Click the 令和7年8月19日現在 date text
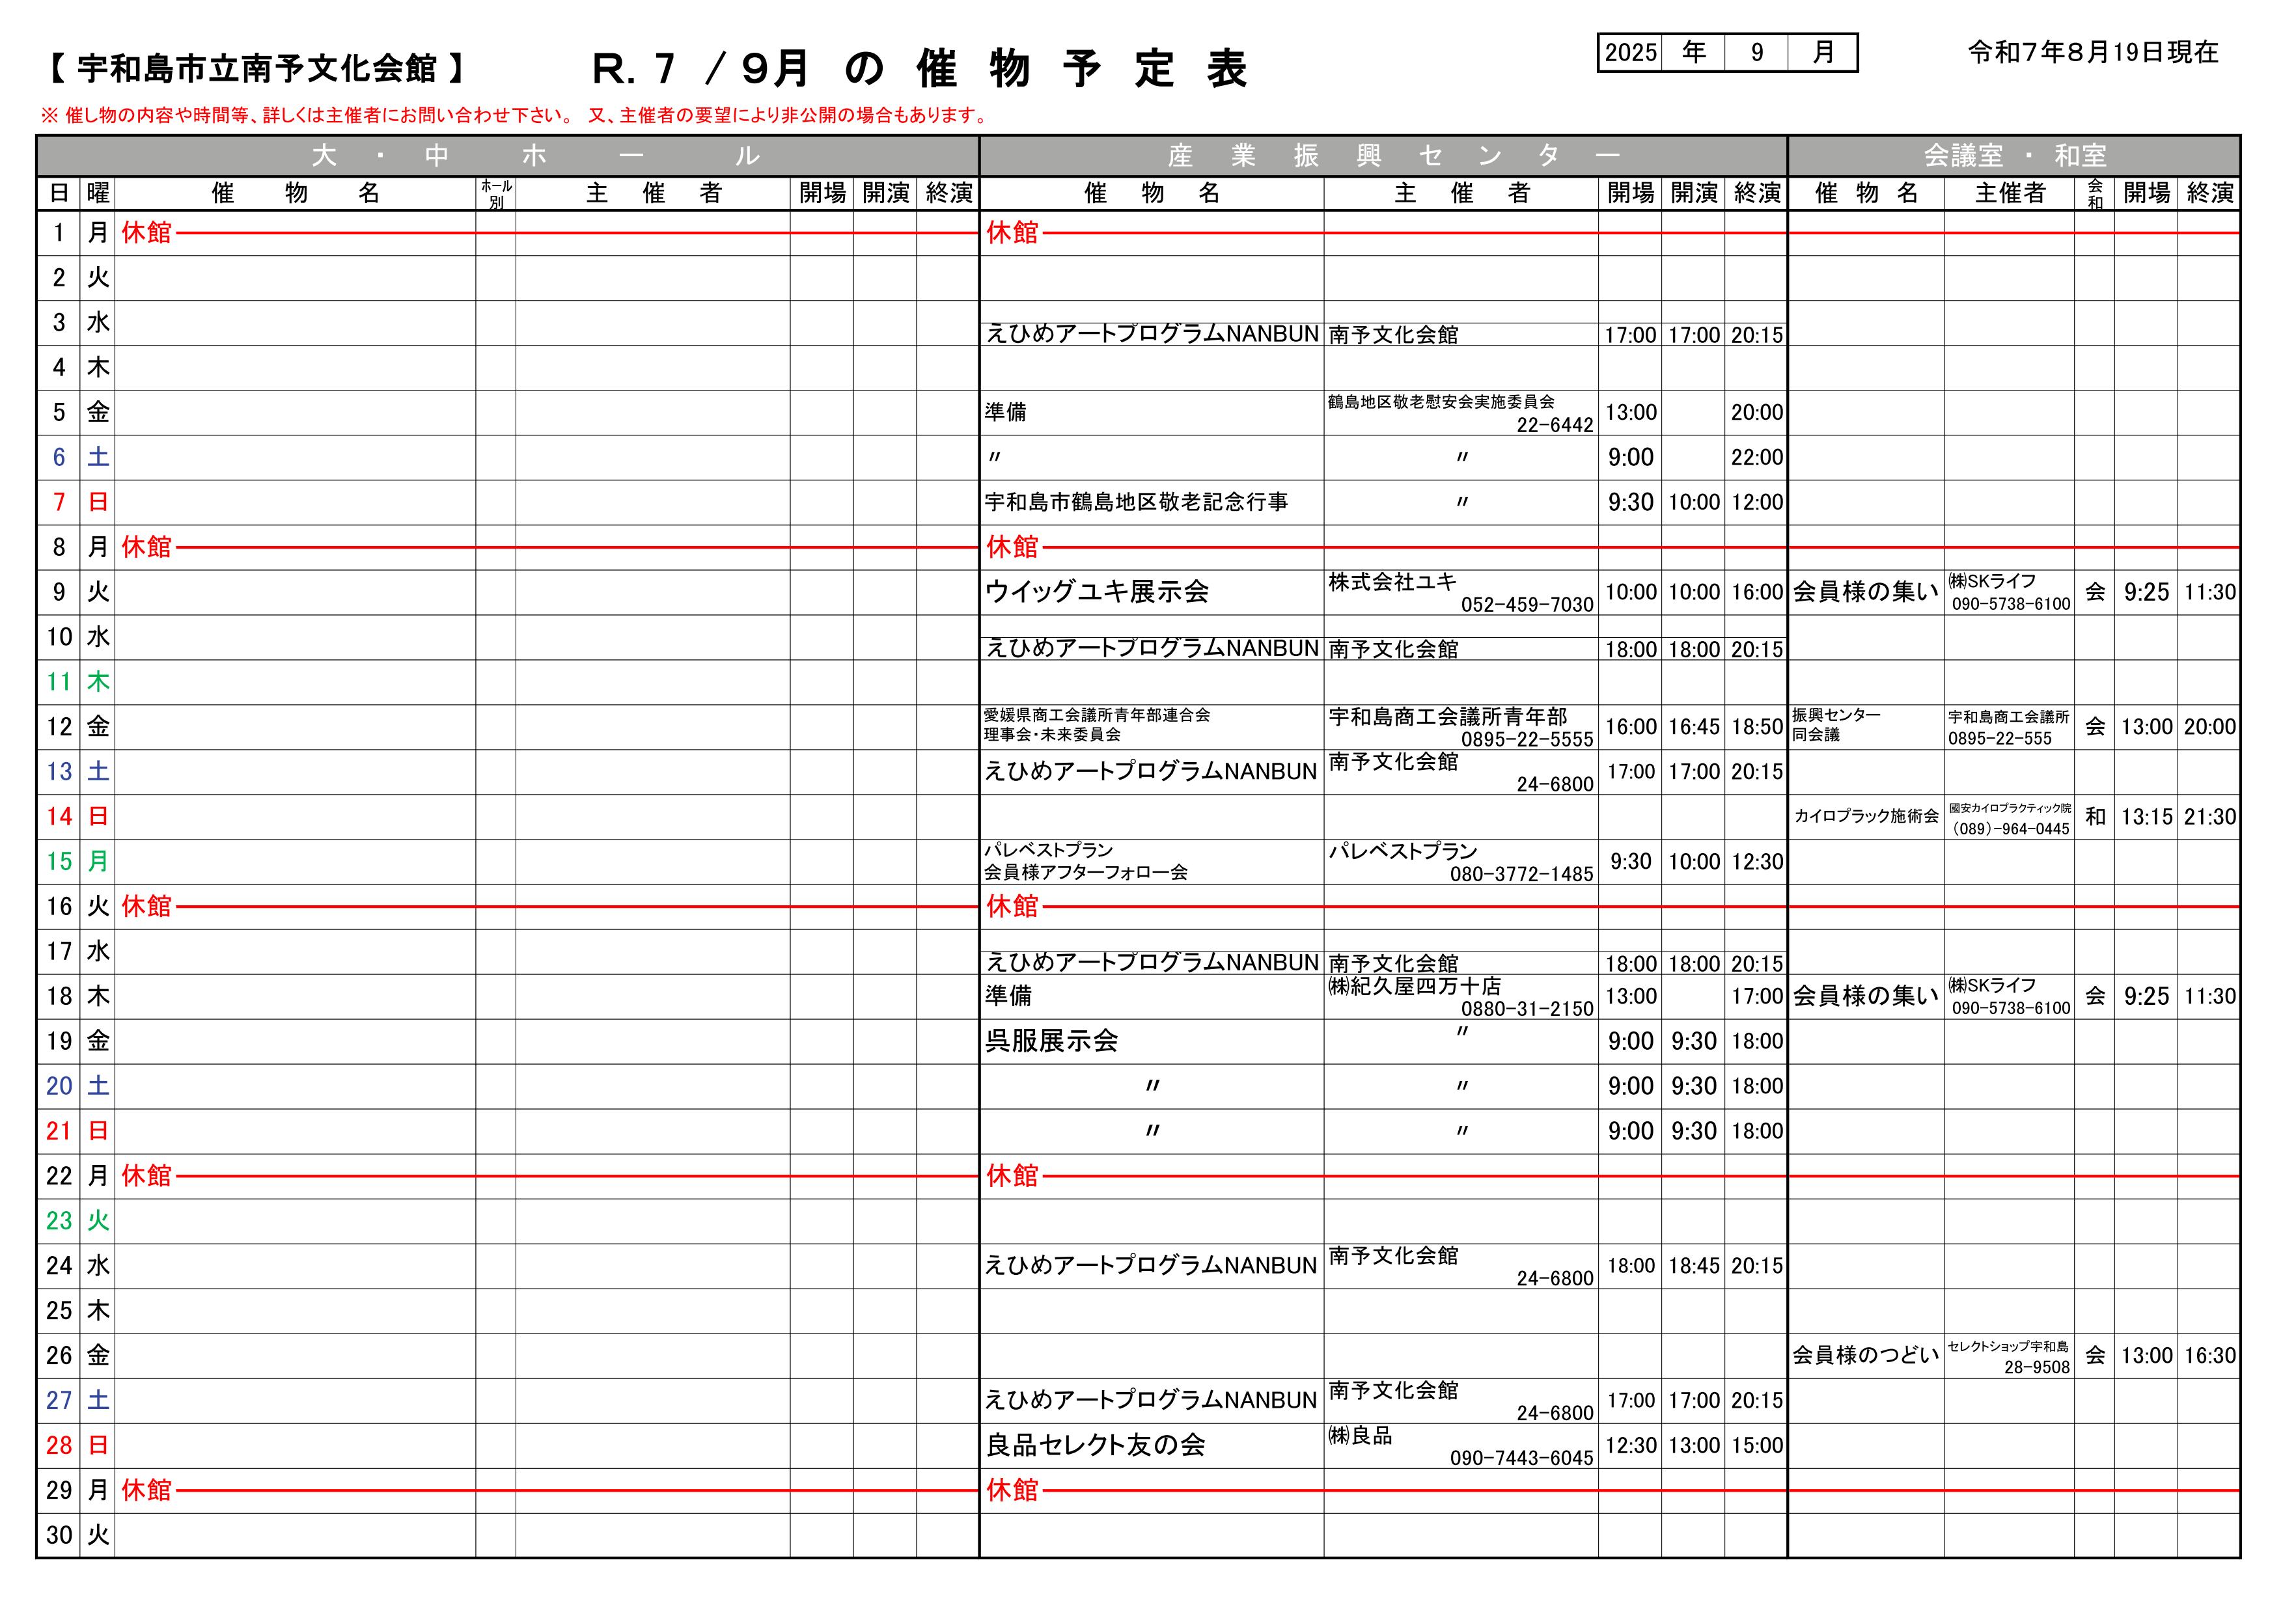 pyautogui.click(x=2093, y=53)
